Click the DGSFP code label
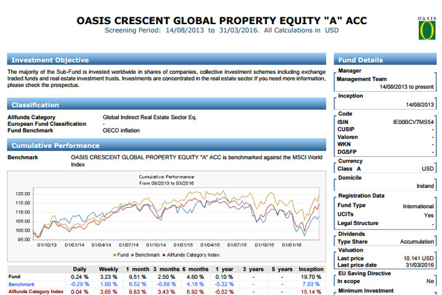Image resolution: width=442 pixels, height=295 pixels. (x=347, y=152)
